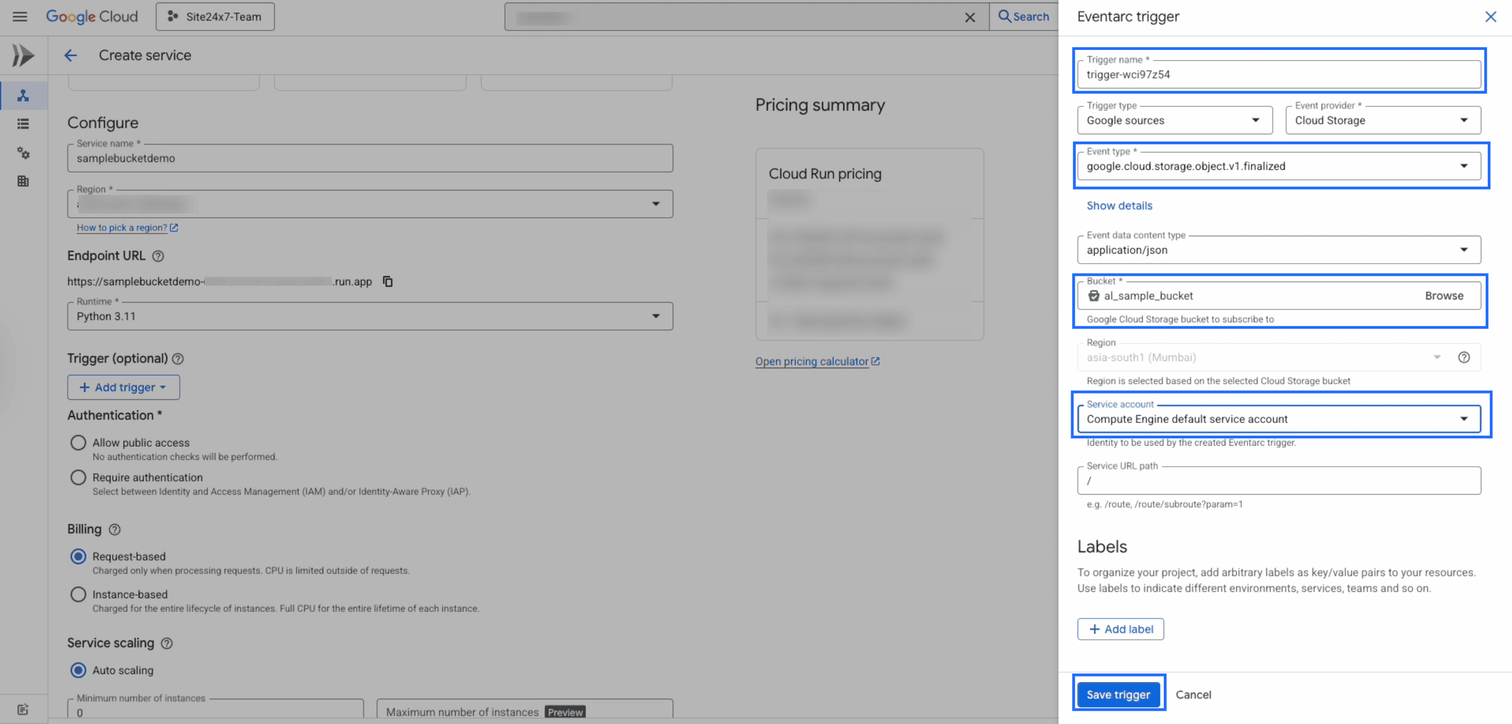This screenshot has width=1512, height=724.
Task: Copy the endpoint URL with copy icon
Action: point(387,281)
